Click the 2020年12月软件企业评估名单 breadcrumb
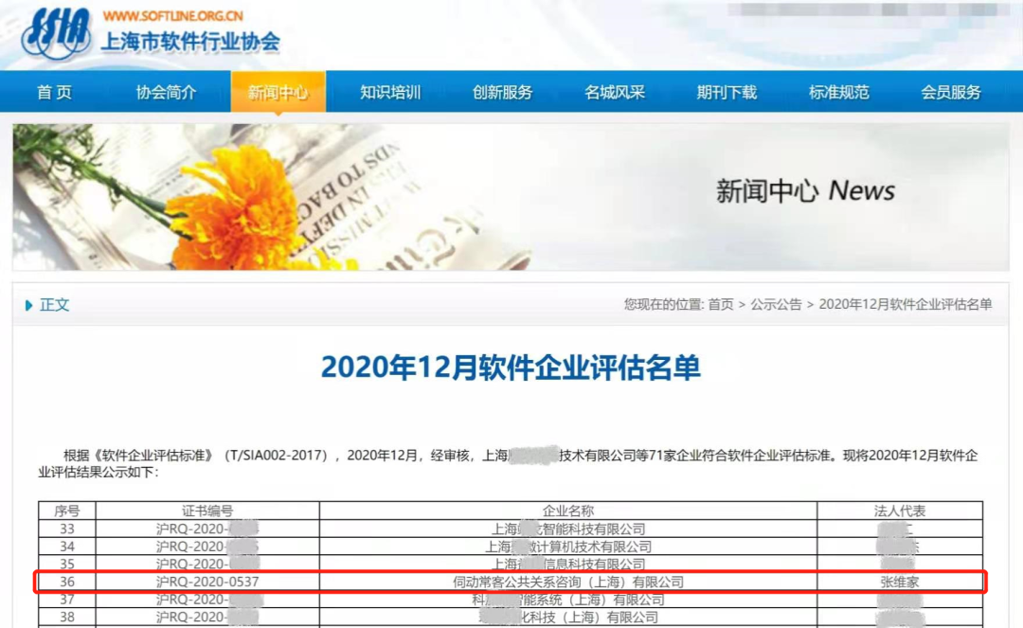Image resolution: width=1023 pixels, height=628 pixels. (905, 304)
